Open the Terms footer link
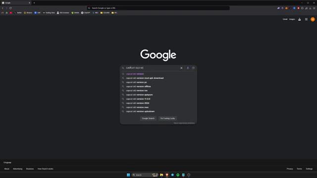This screenshot has width=317, height=178. pyautogui.click(x=299, y=169)
